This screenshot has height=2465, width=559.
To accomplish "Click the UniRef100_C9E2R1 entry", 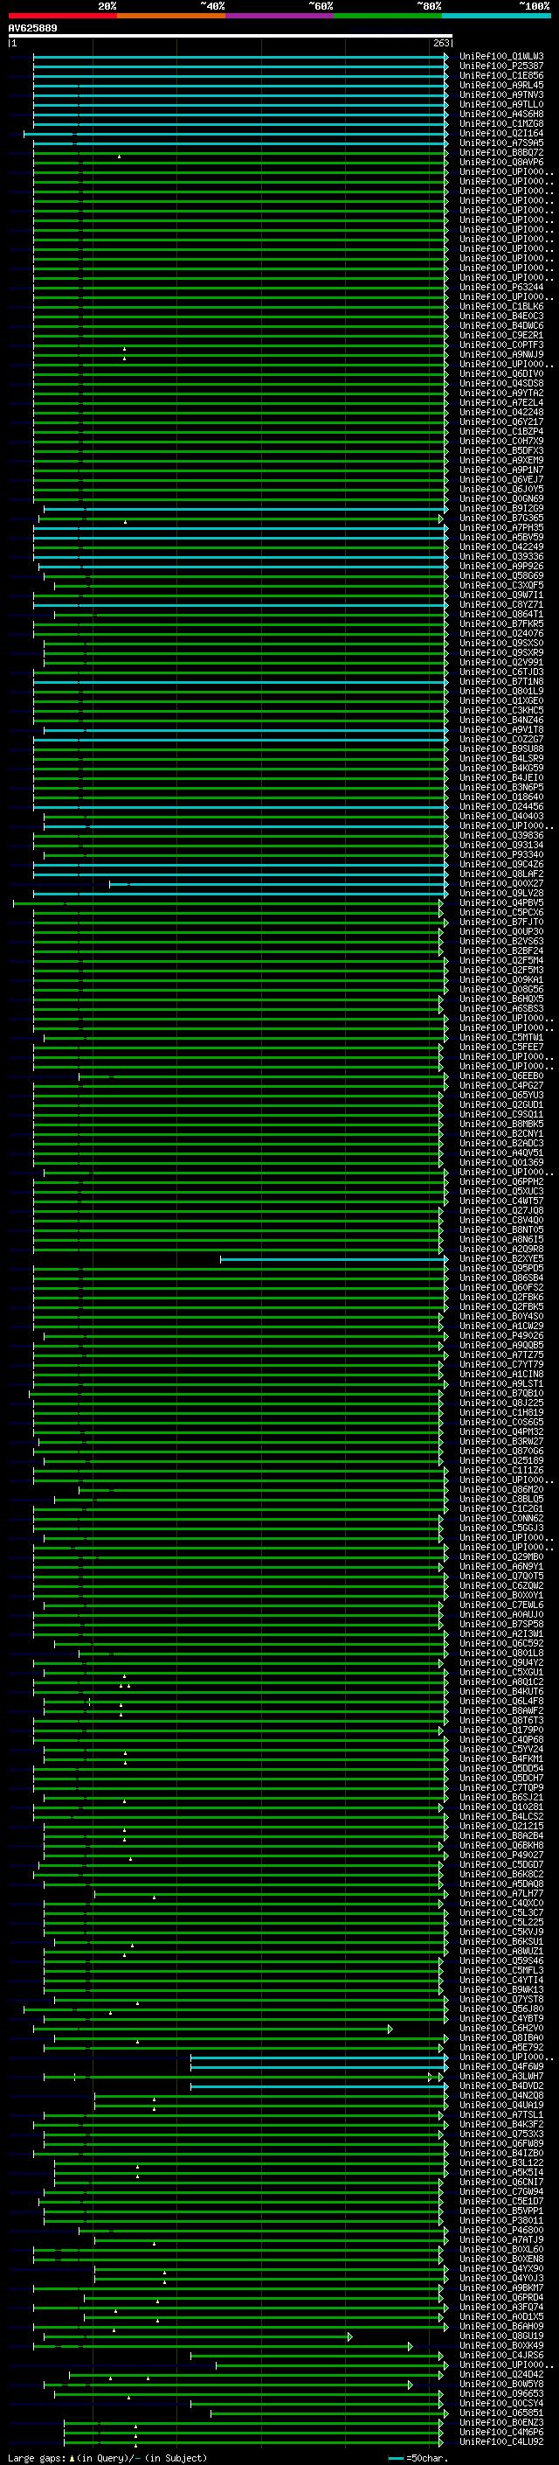I will tap(501, 336).
